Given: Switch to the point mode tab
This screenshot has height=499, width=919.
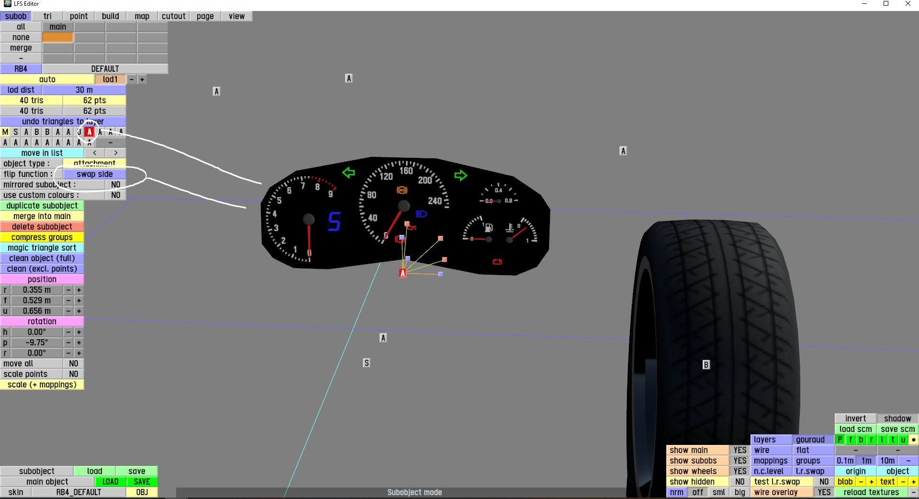Looking at the screenshot, I should tap(79, 16).
